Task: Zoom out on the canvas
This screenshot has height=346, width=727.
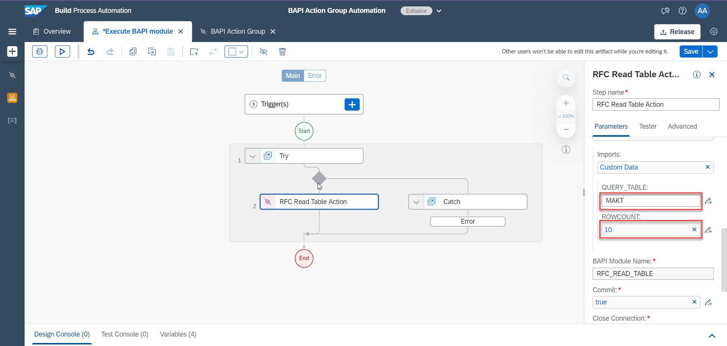Action: 566,129
